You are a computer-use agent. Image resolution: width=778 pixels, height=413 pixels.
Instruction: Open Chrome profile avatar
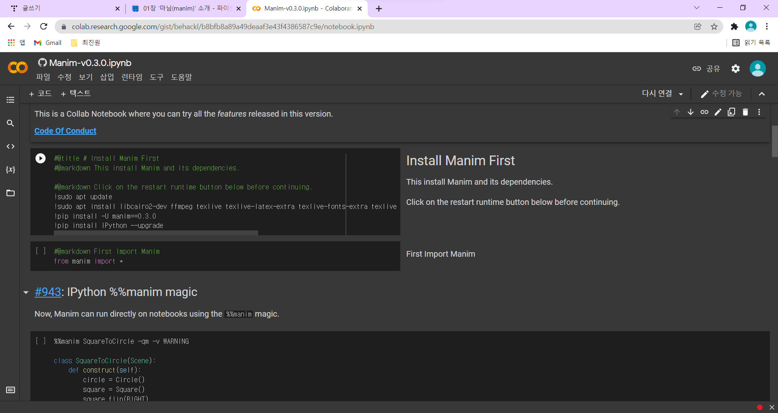tap(751, 26)
